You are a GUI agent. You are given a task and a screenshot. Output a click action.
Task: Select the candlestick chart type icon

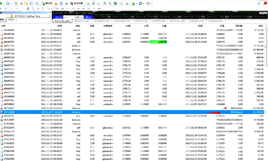[94, 3]
